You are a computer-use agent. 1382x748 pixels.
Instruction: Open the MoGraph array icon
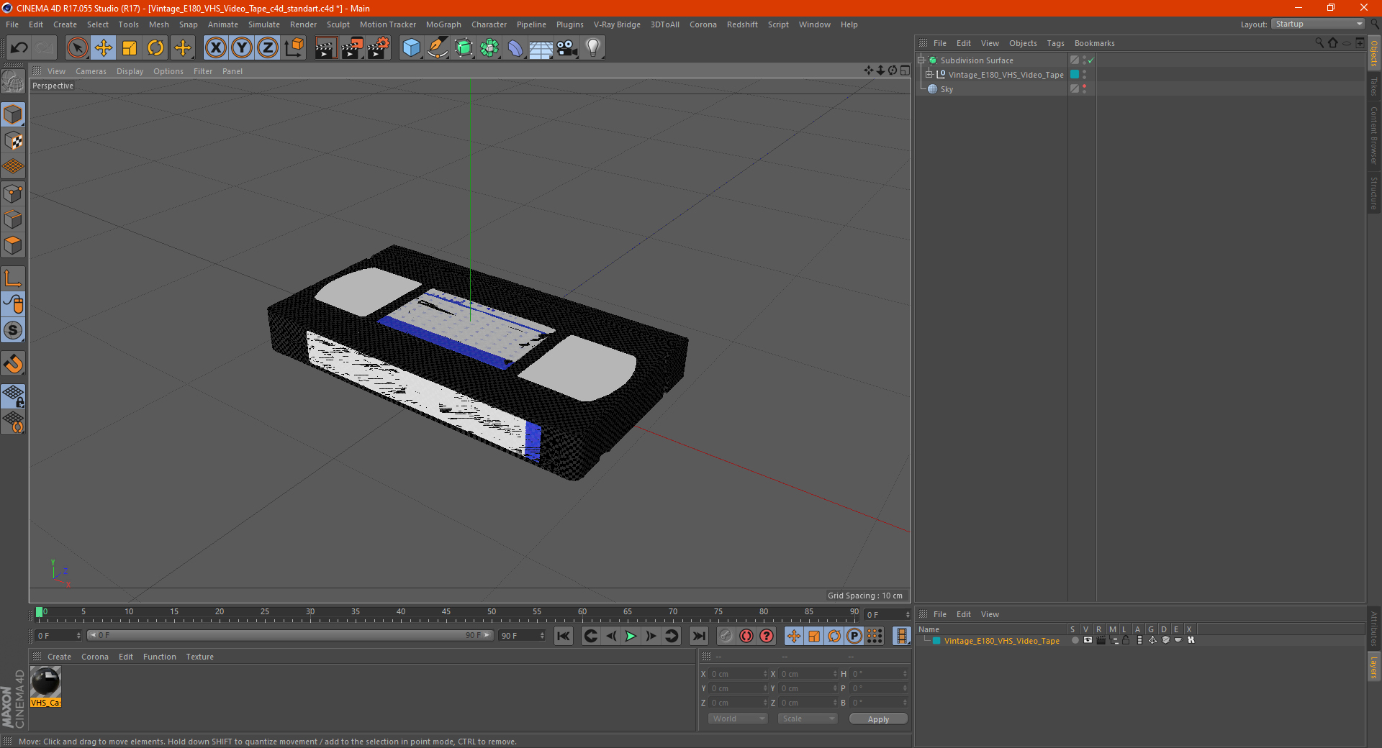click(489, 48)
